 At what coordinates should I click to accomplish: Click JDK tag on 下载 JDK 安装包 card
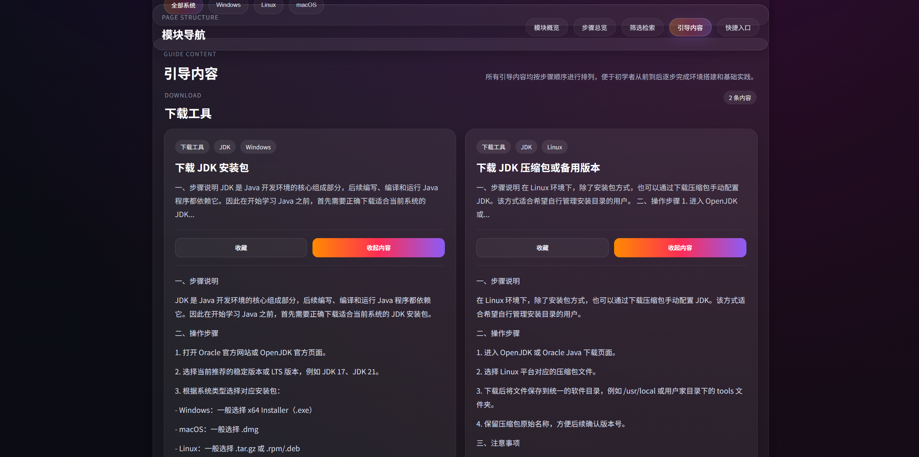pos(225,147)
